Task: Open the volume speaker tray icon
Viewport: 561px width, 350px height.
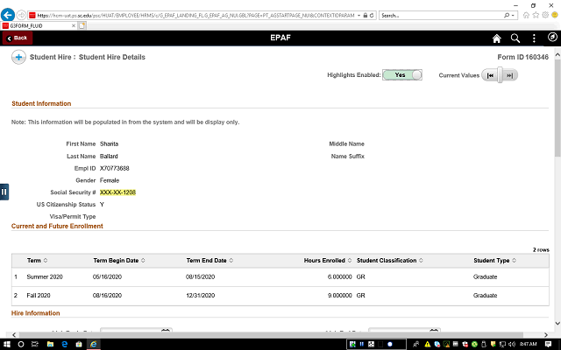Action: pos(512,344)
